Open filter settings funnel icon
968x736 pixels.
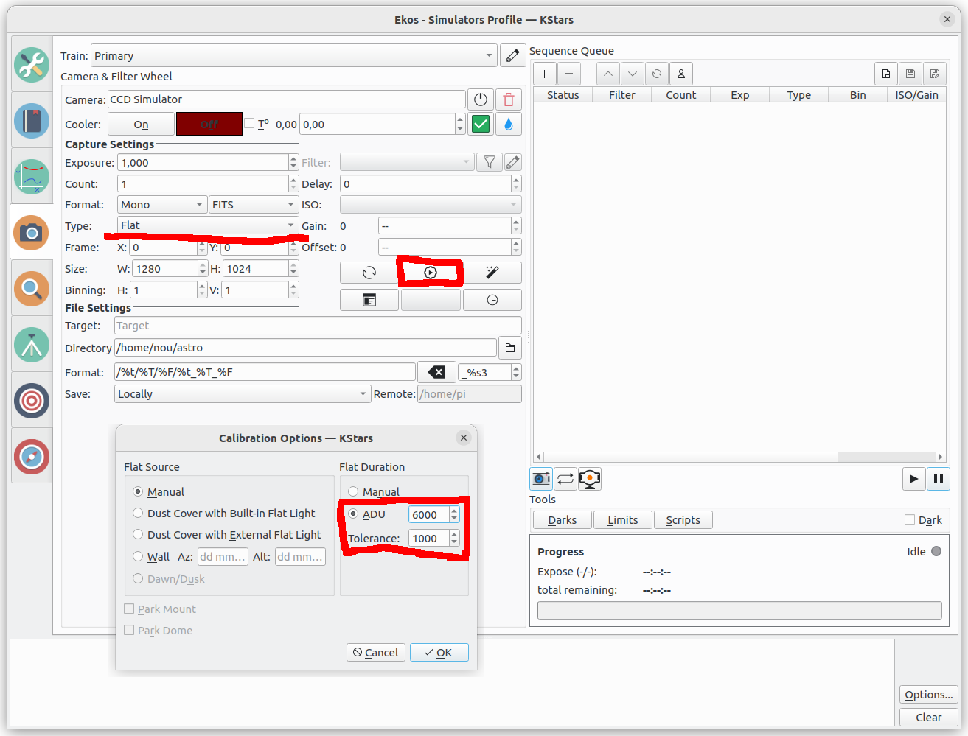[x=490, y=162]
